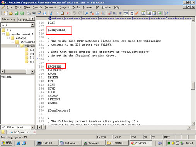Switch to the Windows... taskbar window

(94, 143)
